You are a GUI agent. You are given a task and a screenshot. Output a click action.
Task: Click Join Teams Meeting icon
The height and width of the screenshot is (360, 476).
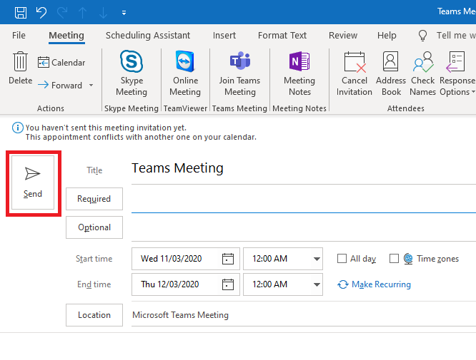(x=240, y=73)
